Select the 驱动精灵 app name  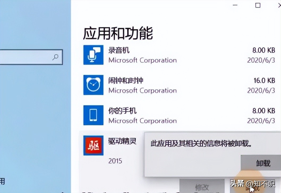click(122, 141)
